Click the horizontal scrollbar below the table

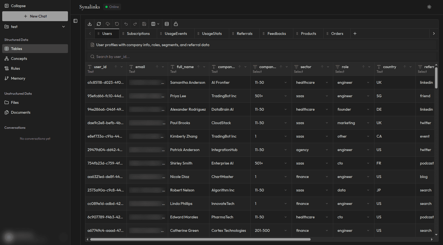coord(200,239)
